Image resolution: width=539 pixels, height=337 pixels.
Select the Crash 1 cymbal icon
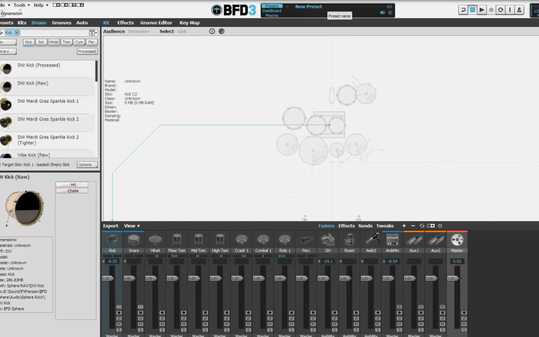(x=242, y=240)
